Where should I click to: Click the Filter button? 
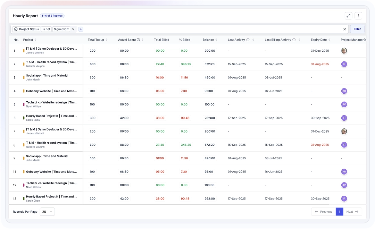click(x=357, y=29)
